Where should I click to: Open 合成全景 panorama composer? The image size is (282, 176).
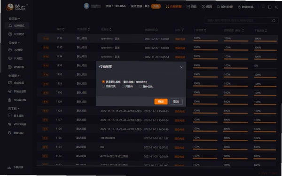click(x=16, y=83)
